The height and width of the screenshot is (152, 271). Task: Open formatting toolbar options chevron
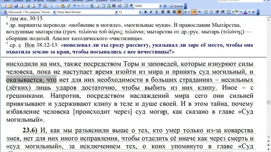coord(258,12)
